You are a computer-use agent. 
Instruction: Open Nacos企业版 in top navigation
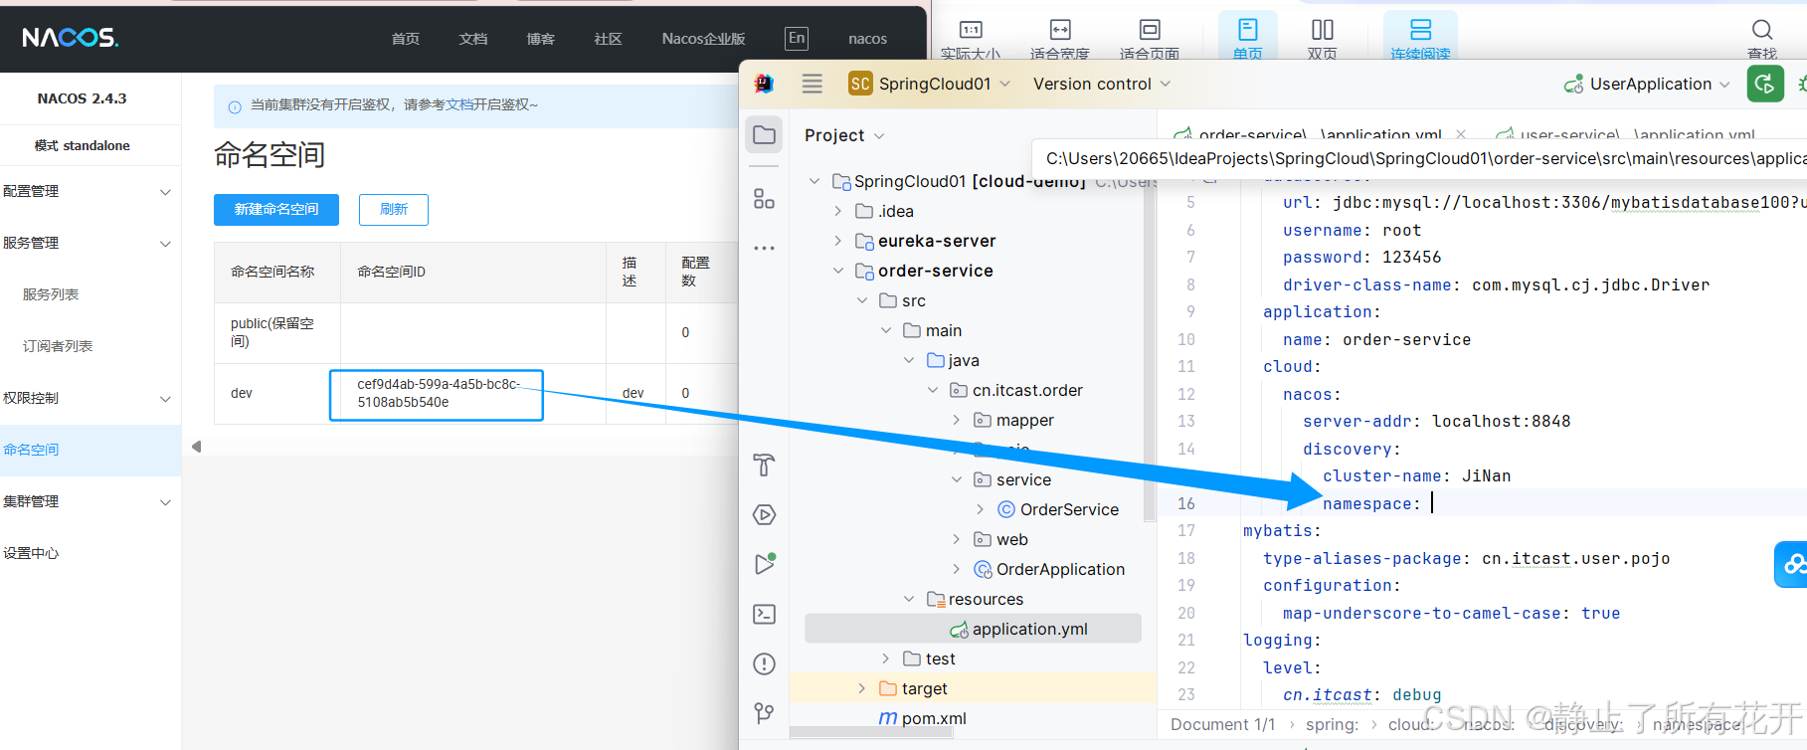(703, 39)
